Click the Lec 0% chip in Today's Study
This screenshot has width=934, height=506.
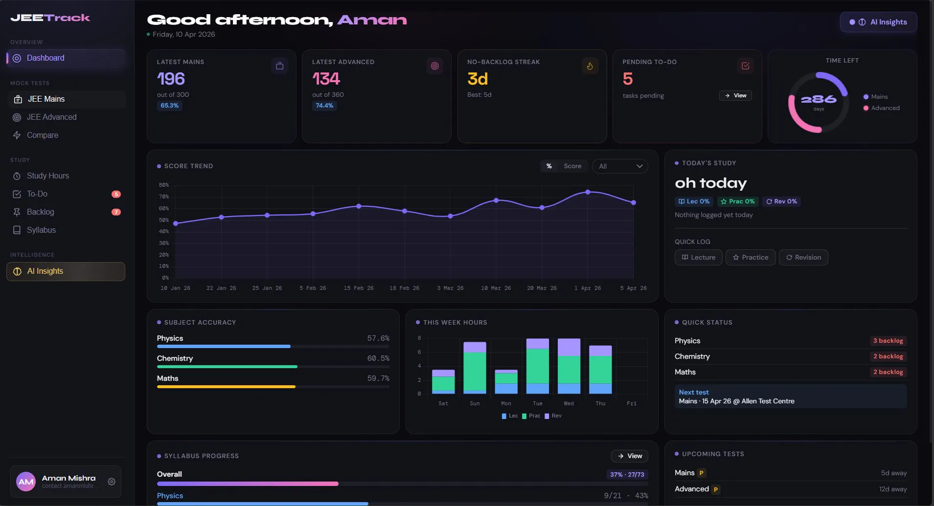click(x=694, y=201)
